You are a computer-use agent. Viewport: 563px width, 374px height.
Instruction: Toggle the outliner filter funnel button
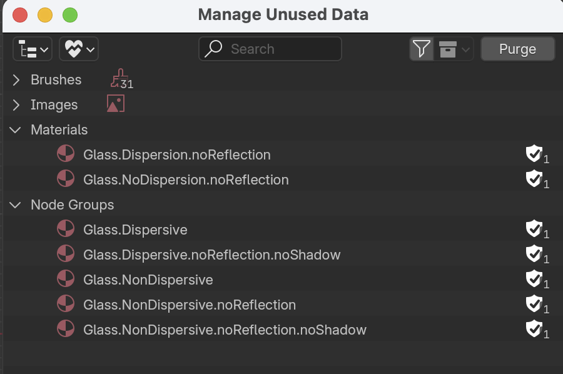point(422,49)
